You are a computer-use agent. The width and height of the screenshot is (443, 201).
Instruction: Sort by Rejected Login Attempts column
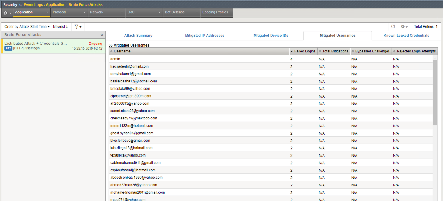414,51
